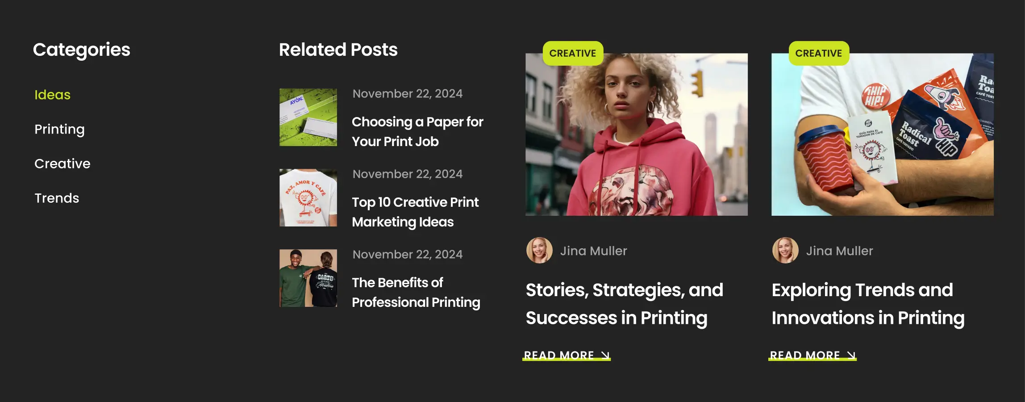Open 'Top 10 Creative Print Marketing Ideas'
The image size is (1025, 402).
pos(415,212)
